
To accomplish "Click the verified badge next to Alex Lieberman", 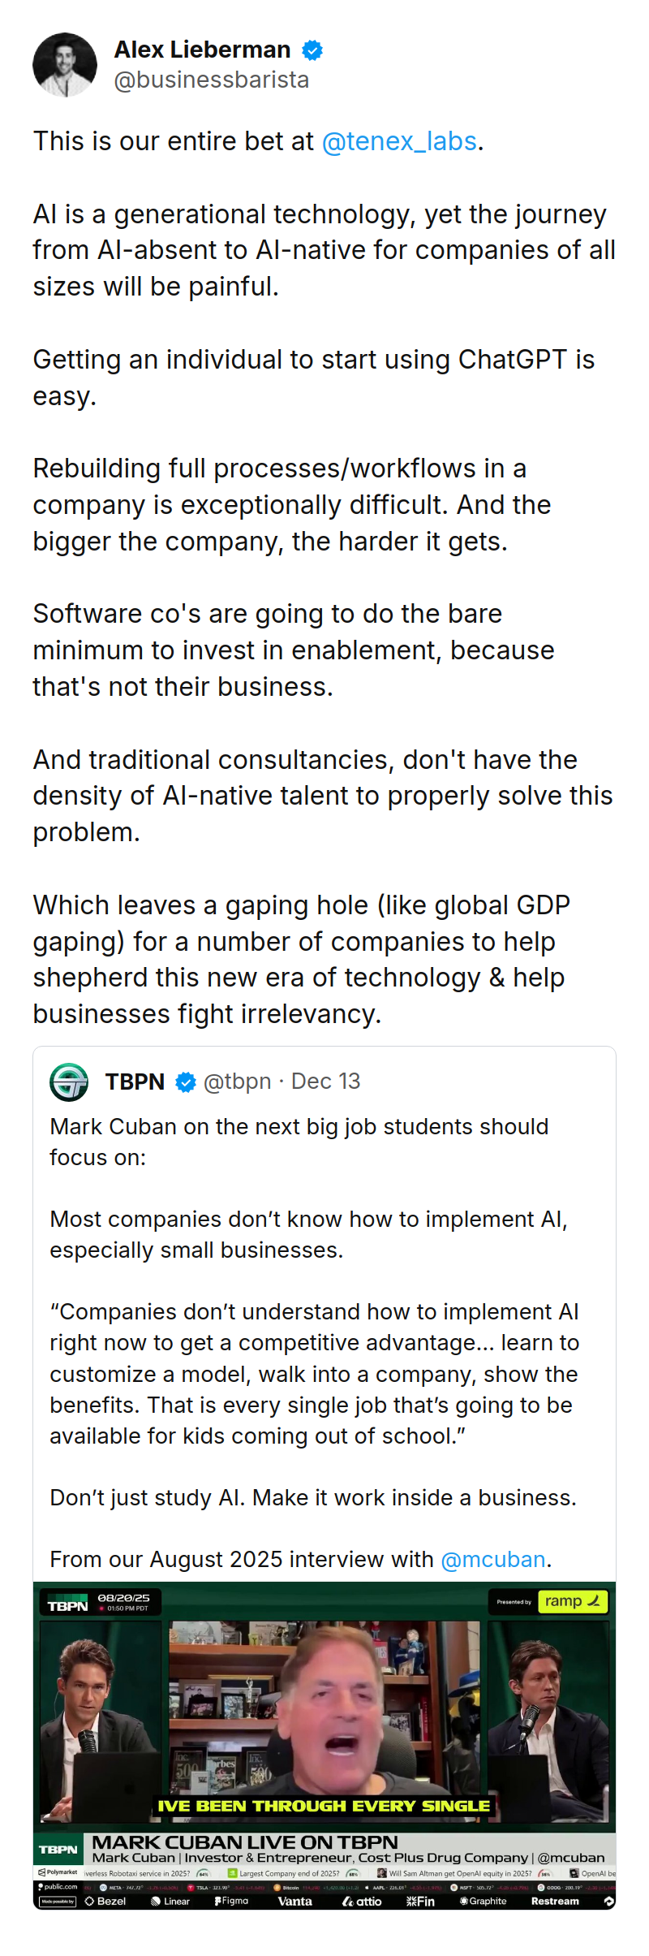I will click(312, 50).
